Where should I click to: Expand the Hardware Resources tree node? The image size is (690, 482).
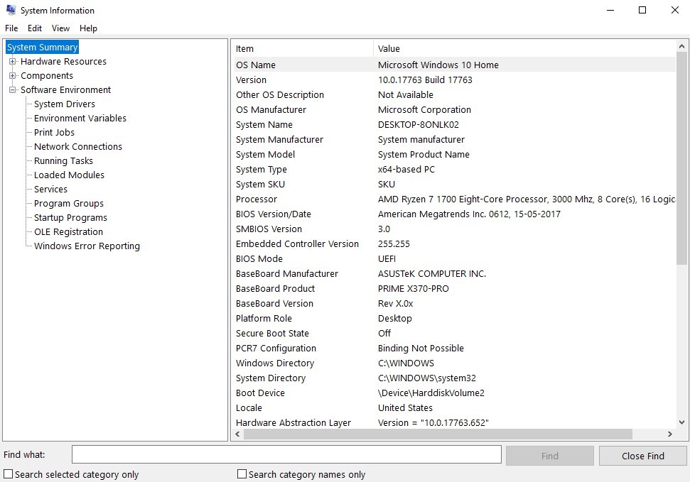[x=12, y=61]
